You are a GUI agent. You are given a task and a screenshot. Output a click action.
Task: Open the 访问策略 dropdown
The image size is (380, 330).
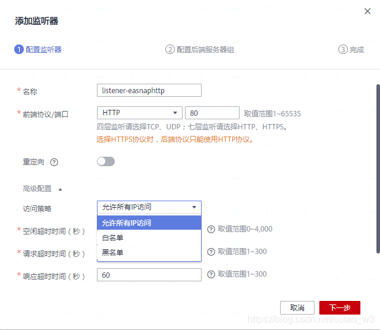click(149, 207)
